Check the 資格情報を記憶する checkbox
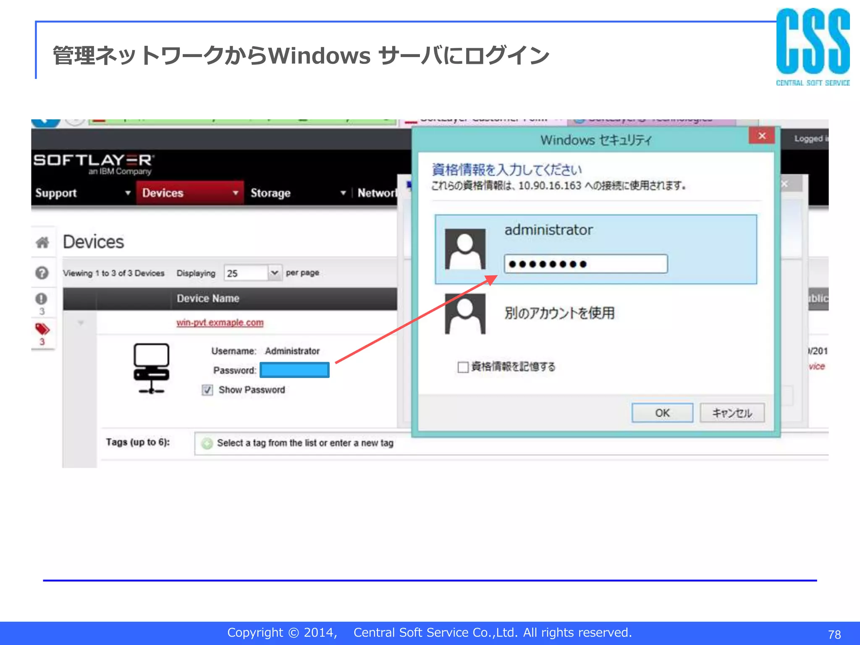860x645 pixels. coord(463,367)
